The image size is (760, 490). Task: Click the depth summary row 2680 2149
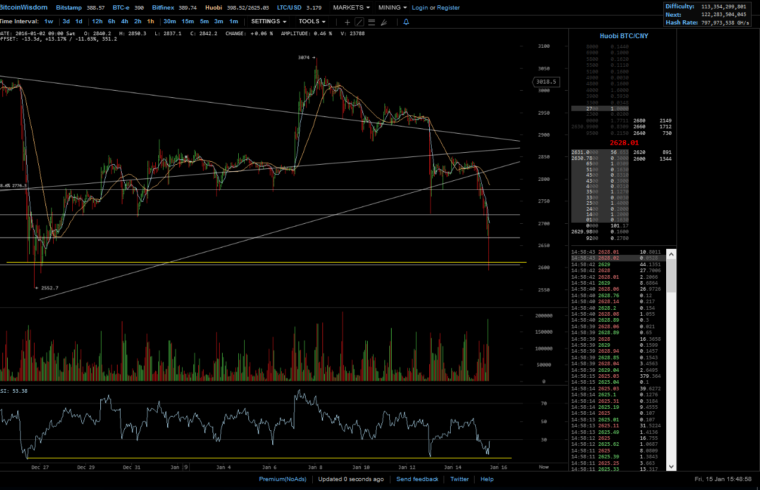coord(653,121)
